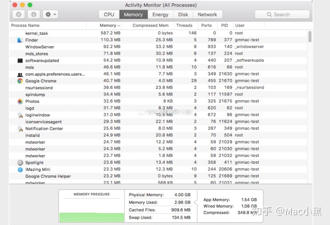Viewport: 330px width, 225px height.
Task: Select the WindowServer process
Action: click(158, 47)
